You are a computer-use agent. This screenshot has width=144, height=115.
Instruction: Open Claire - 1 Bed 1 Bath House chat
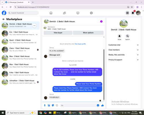[x=20, y=50]
